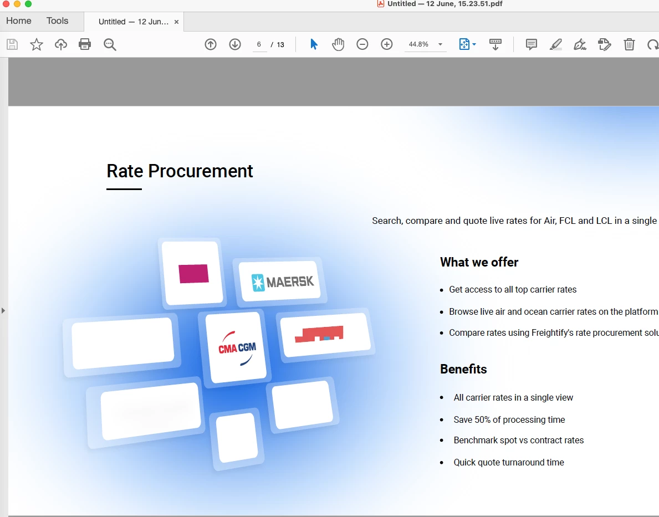Click 'Benchmark spot vs contract rates' text
Image resolution: width=659 pixels, height=517 pixels.
coord(519,440)
